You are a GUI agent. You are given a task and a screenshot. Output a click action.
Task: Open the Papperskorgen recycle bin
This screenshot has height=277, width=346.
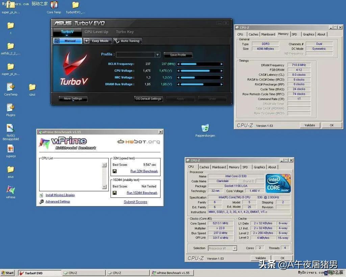click(x=205, y=128)
